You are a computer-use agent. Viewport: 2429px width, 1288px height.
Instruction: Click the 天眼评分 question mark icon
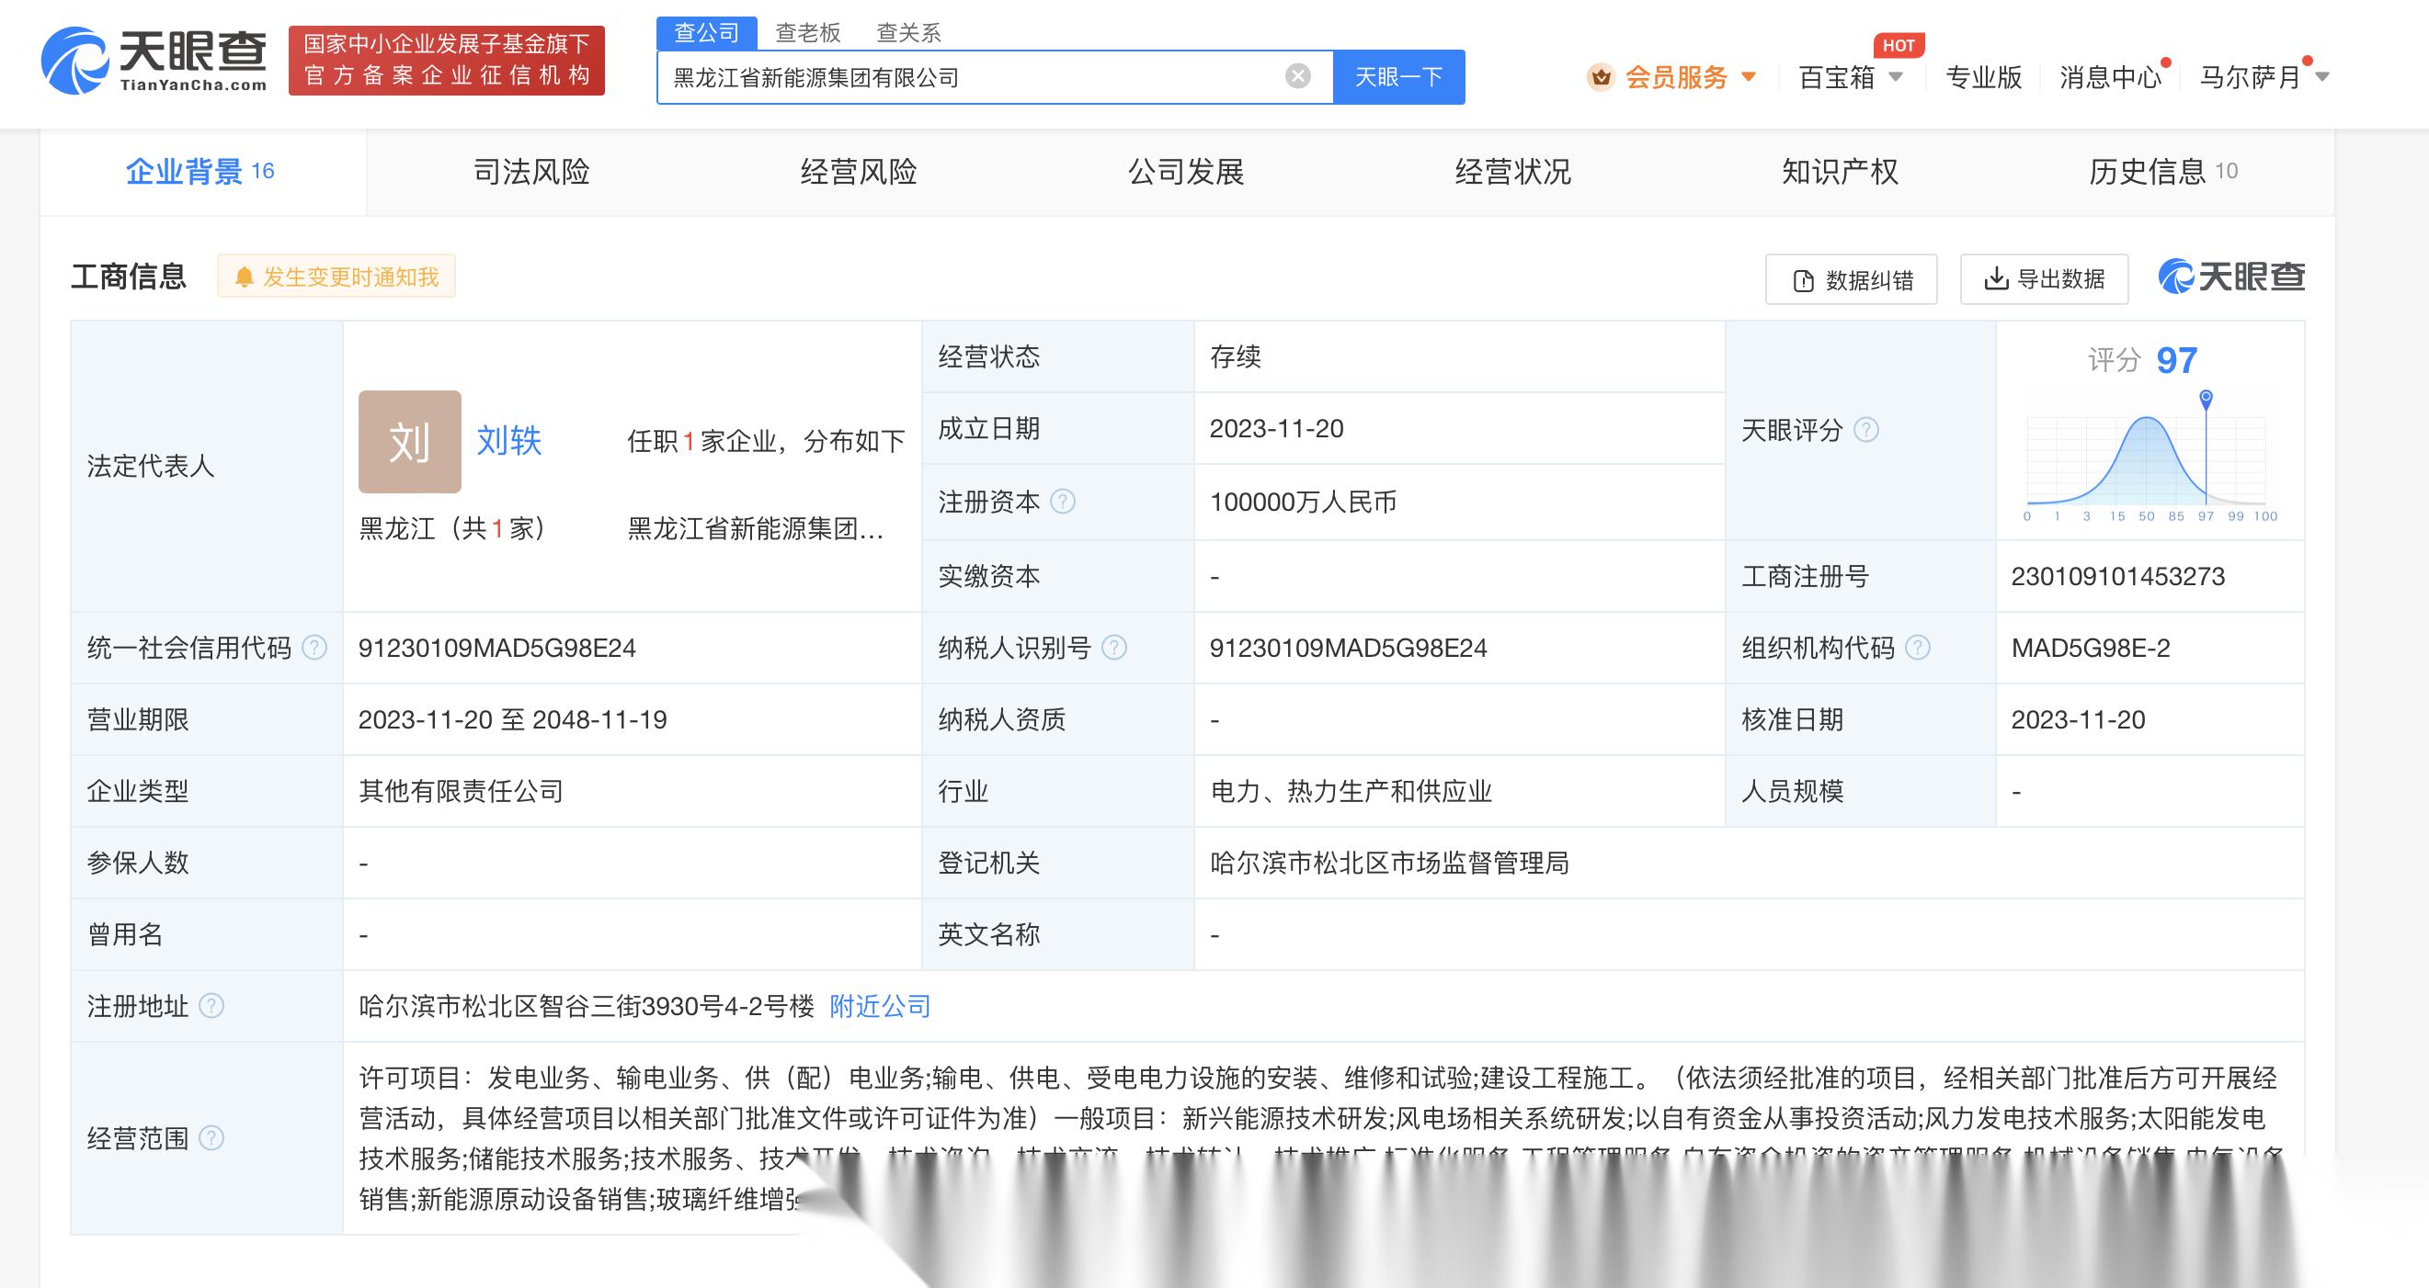[1865, 431]
